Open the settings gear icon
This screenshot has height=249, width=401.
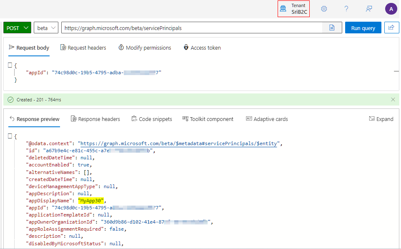(x=324, y=8)
